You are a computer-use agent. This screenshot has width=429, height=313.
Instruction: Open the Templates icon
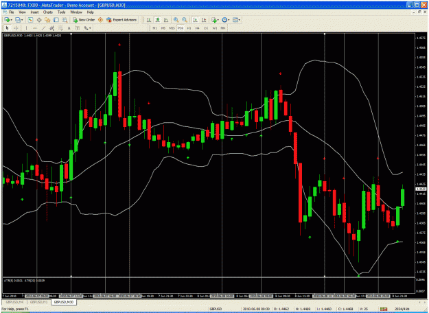[235, 20]
